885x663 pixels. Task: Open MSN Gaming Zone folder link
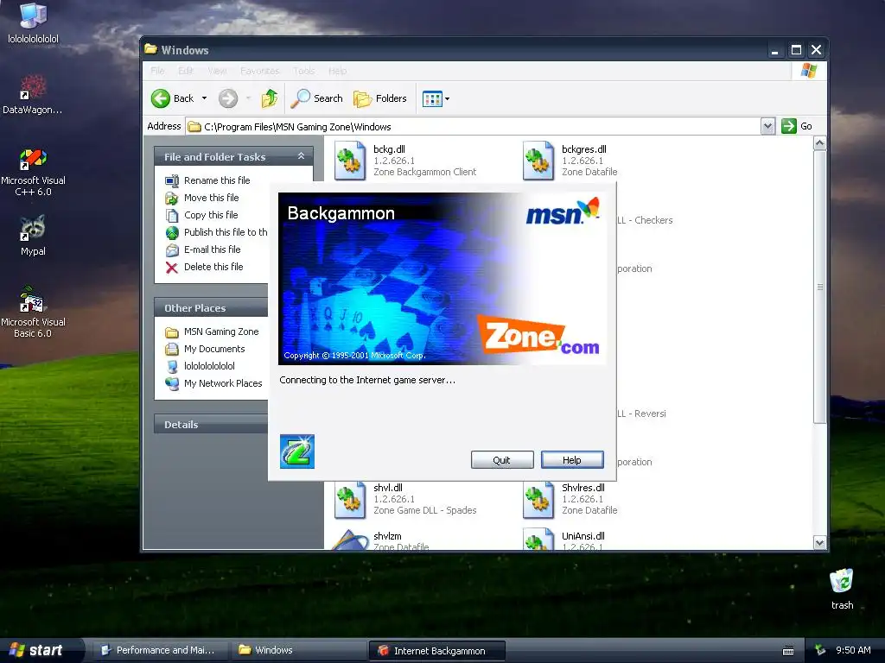(221, 331)
